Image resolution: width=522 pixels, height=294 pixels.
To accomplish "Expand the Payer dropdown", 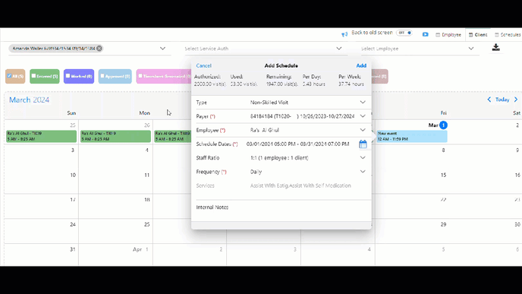I will tap(363, 116).
